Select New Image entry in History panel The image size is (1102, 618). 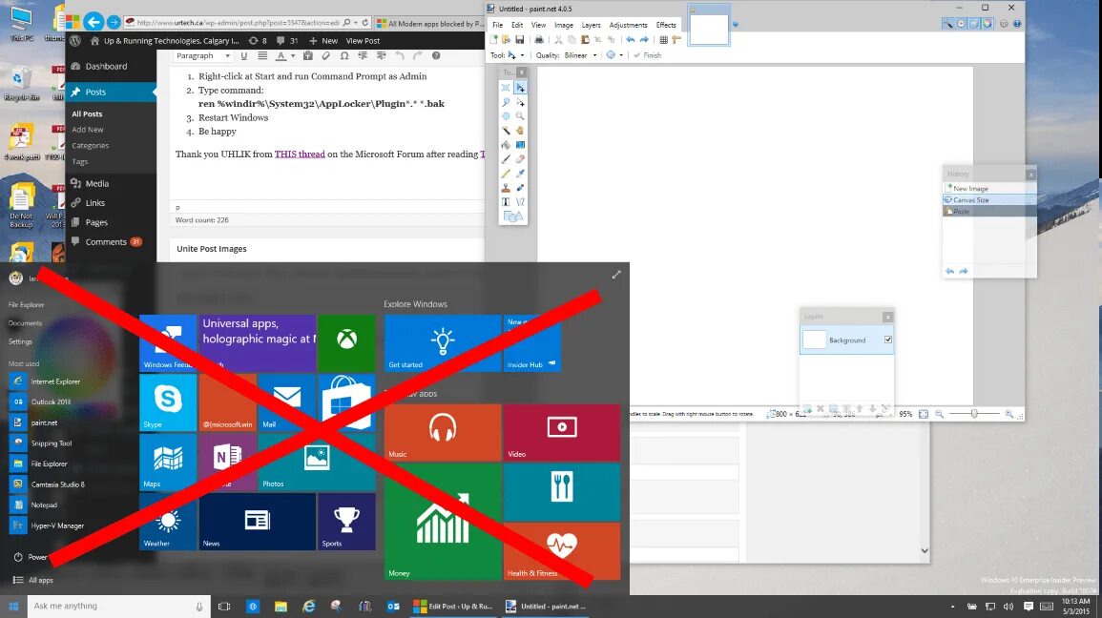(988, 188)
